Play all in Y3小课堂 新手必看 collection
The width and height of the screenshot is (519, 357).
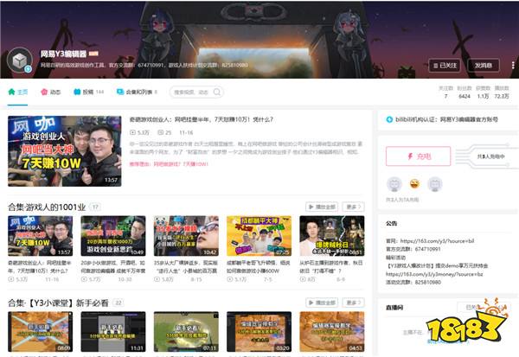(322, 303)
